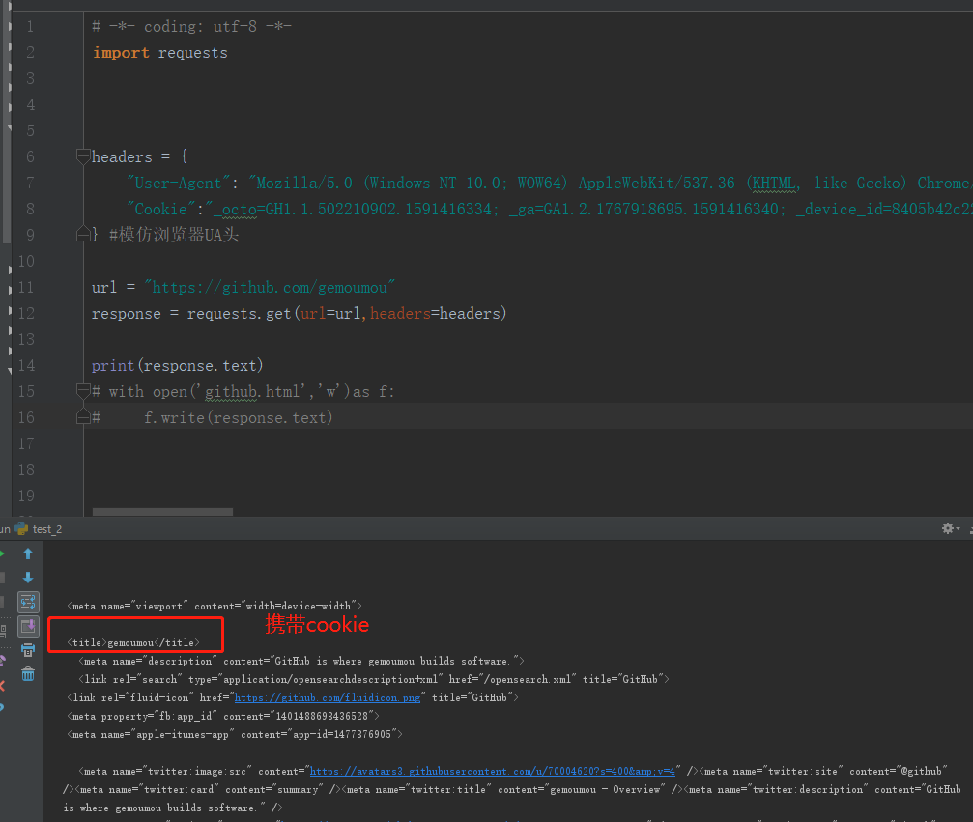Click the meta name="viewport" console output line
973x822 pixels.
pos(215,606)
